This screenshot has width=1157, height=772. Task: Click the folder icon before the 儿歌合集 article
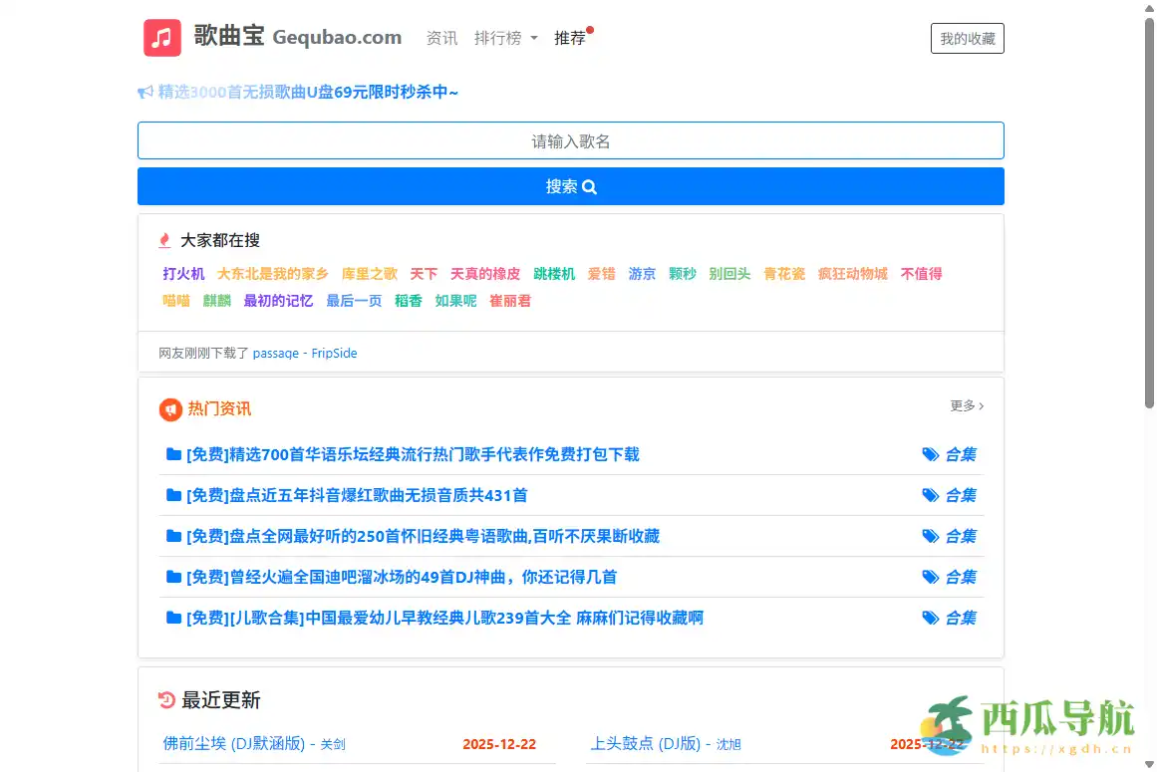[172, 618]
